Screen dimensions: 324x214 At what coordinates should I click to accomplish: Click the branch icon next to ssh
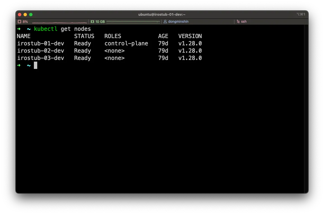point(238,22)
